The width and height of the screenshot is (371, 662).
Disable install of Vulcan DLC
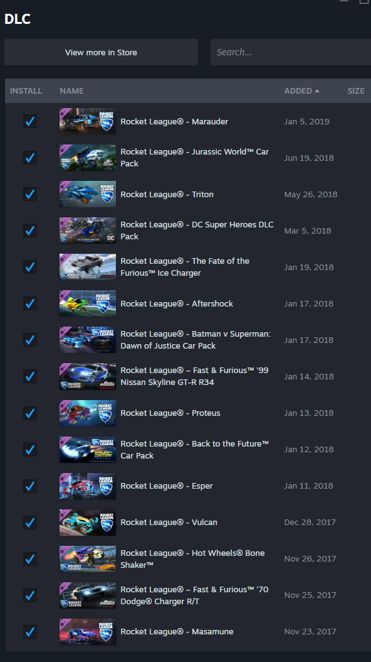tap(30, 523)
